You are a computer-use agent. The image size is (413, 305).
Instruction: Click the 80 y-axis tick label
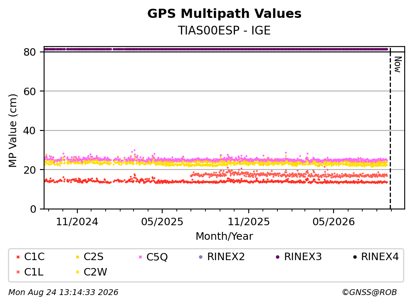point(30,52)
